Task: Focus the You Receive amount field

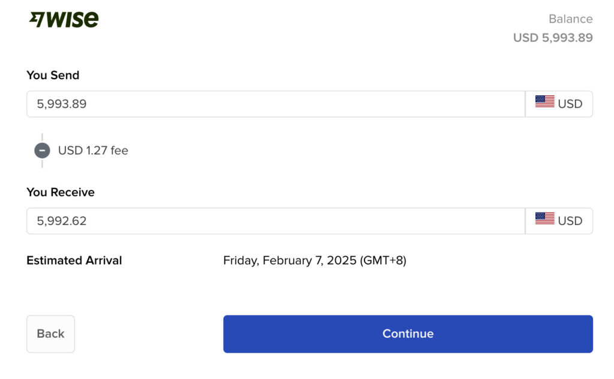Action: click(275, 221)
